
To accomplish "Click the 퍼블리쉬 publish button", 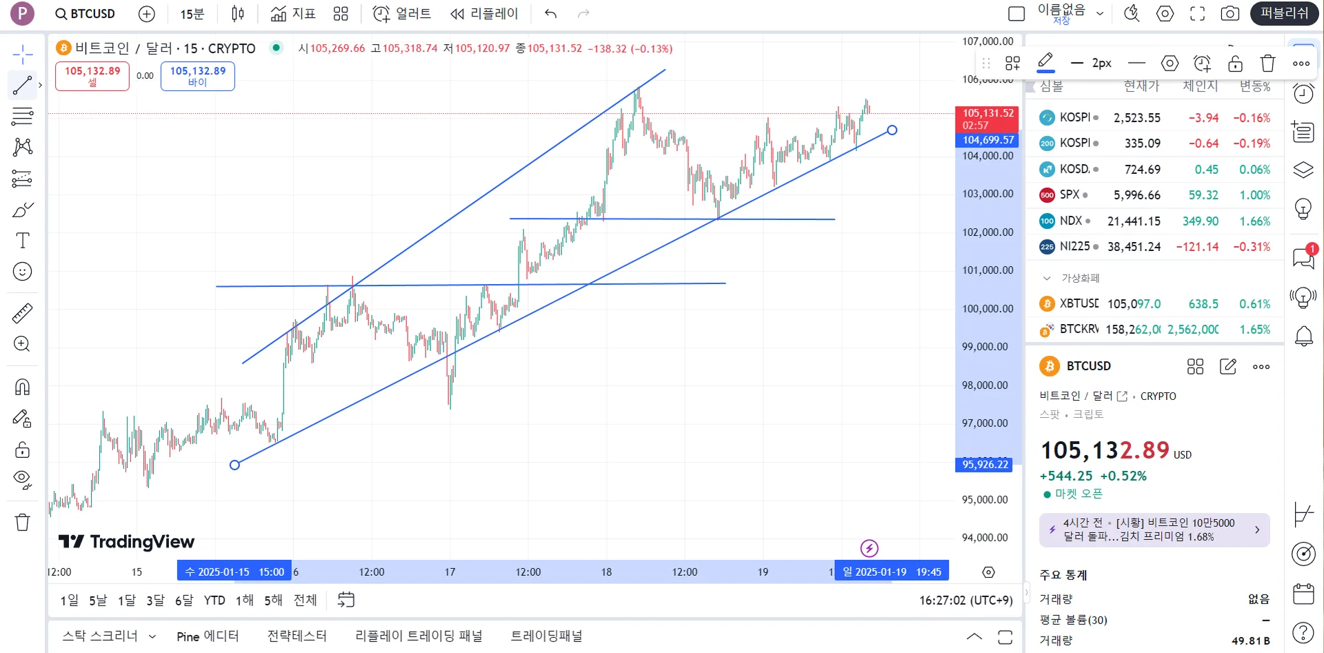I will (1284, 14).
